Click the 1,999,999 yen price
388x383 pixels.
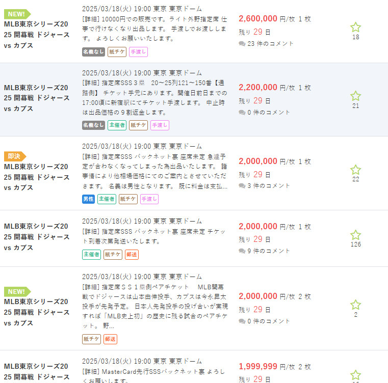coord(258,367)
